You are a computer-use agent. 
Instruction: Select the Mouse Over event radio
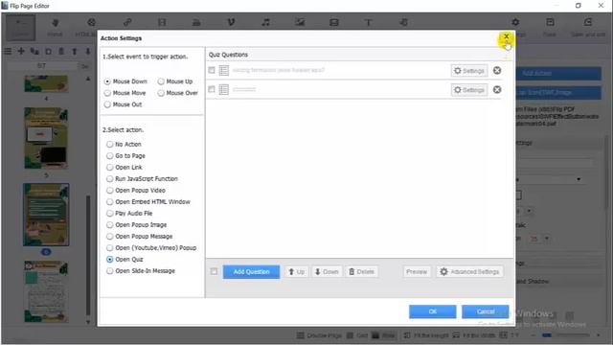(161, 93)
